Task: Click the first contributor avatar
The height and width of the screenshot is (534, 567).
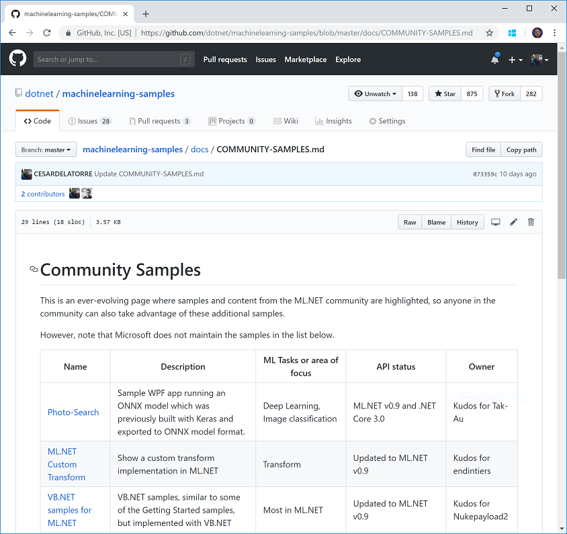Action: click(x=75, y=193)
